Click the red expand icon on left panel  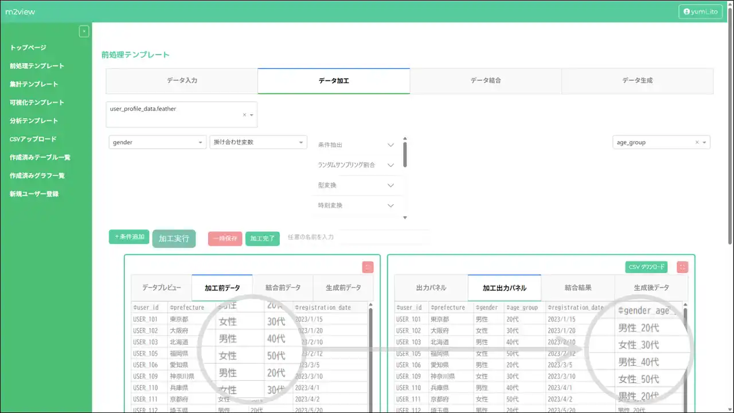click(368, 267)
